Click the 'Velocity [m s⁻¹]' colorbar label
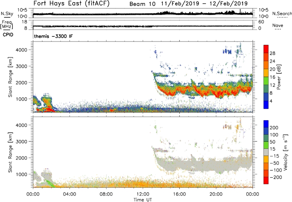The height and width of the screenshot is (202, 292). click(285, 152)
